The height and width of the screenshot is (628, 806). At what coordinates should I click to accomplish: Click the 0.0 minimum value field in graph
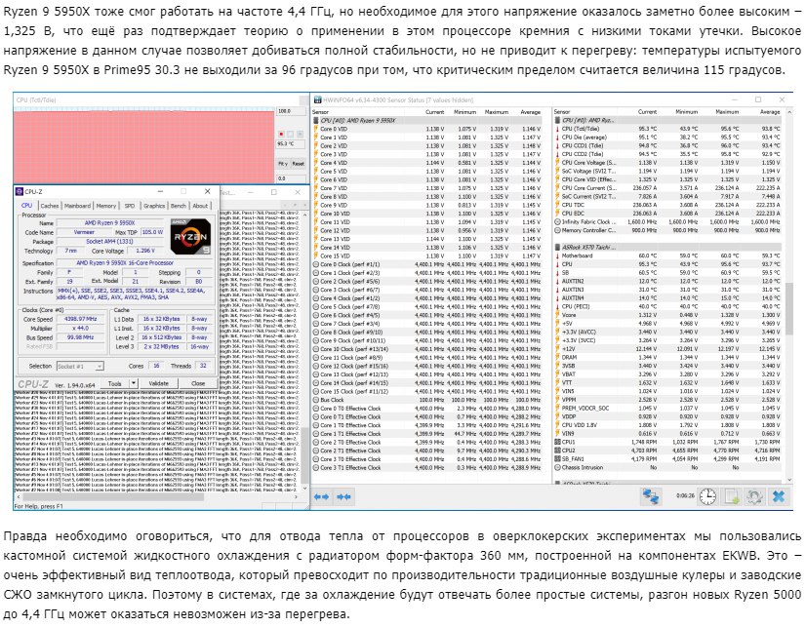click(x=291, y=178)
